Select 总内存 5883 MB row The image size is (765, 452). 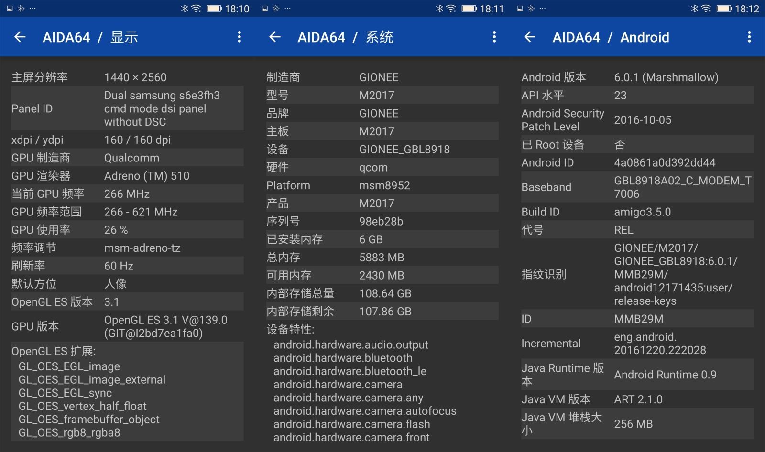coord(382,257)
